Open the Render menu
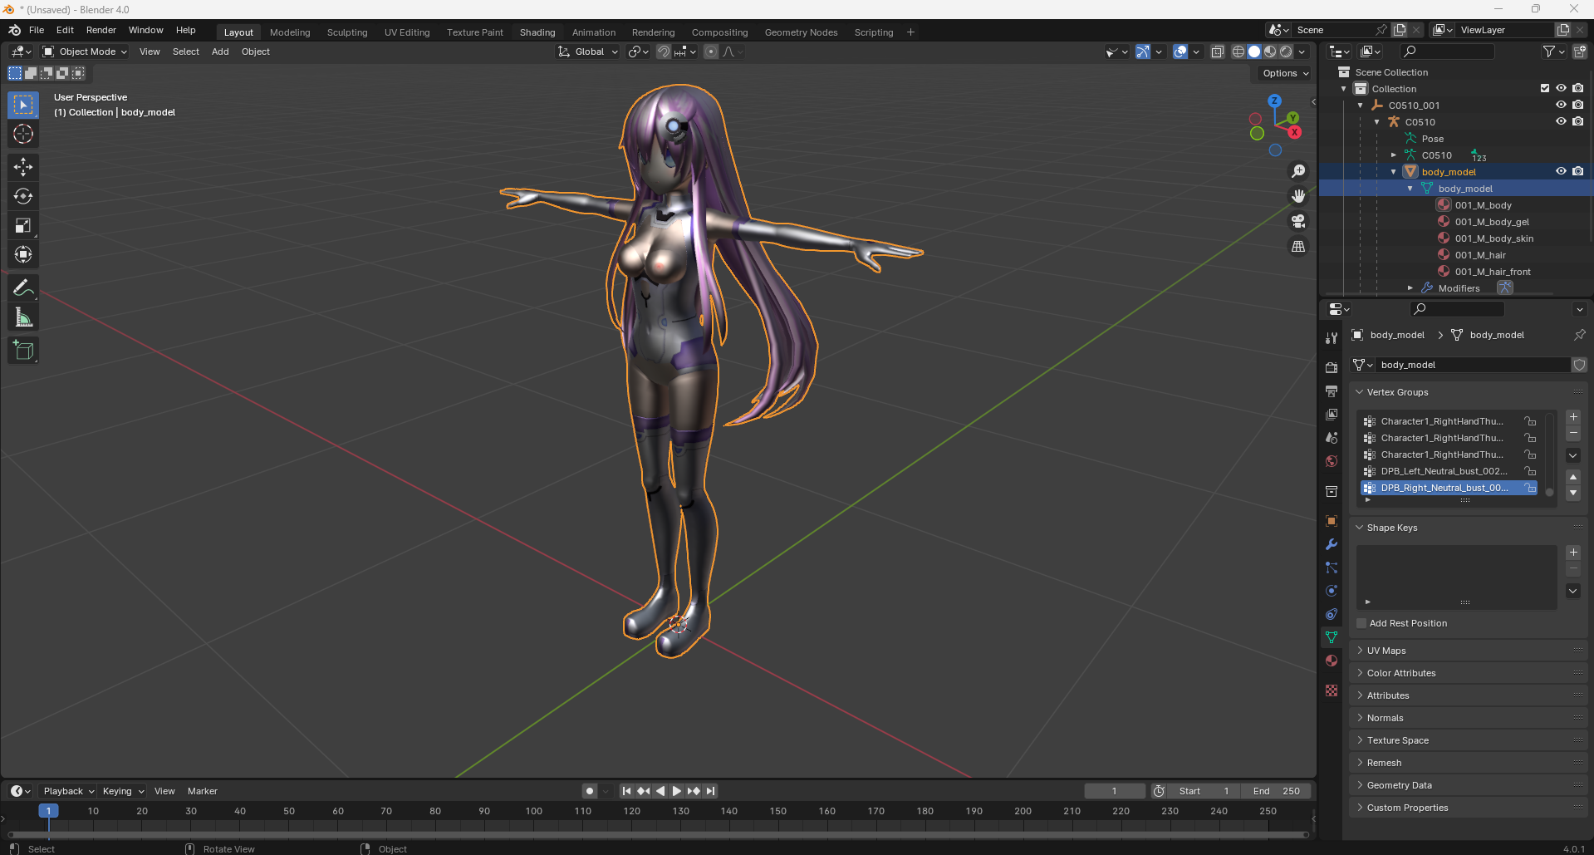The image size is (1594, 855). pos(101,30)
